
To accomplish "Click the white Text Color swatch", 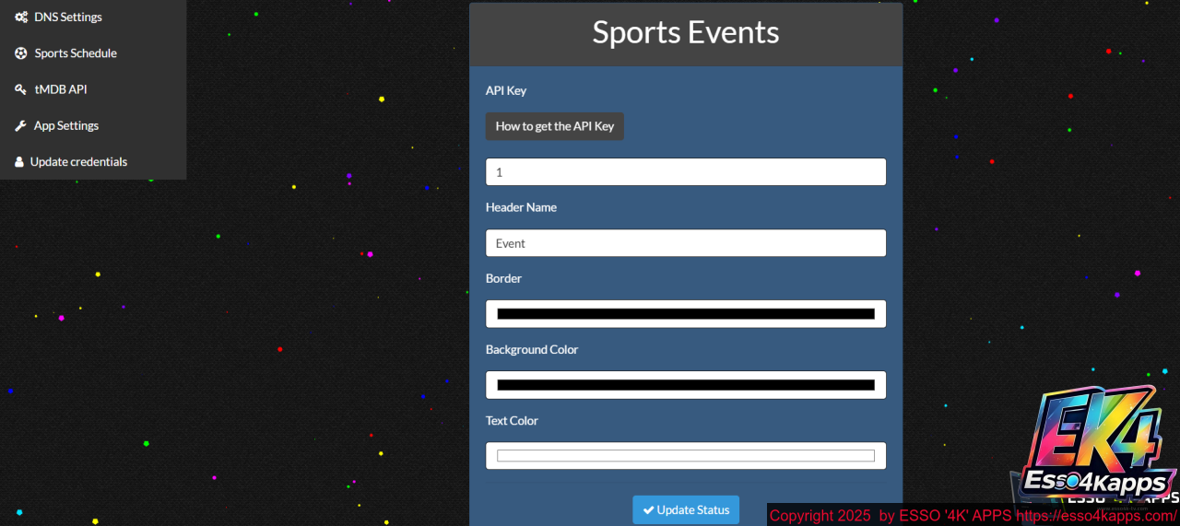I will (685, 456).
